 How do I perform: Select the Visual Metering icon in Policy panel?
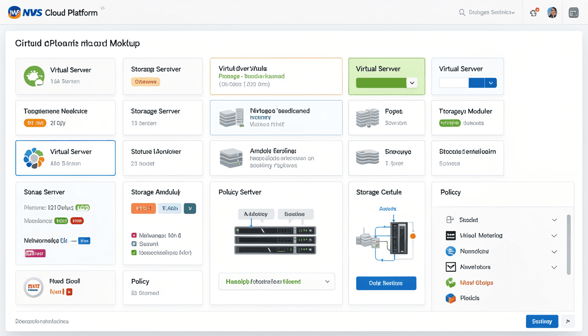(450, 235)
